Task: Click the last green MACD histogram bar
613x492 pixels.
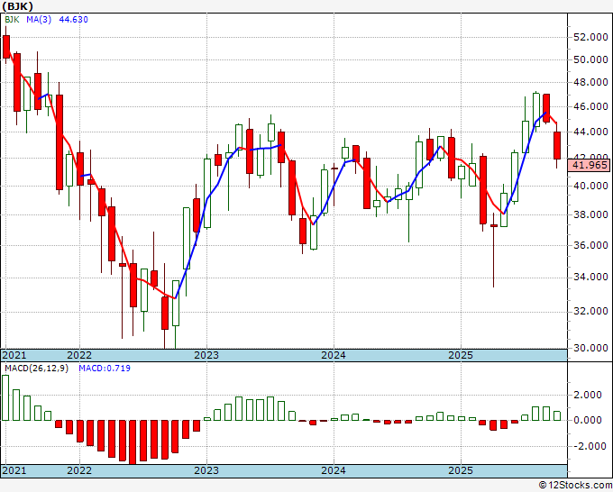Action: click(557, 415)
